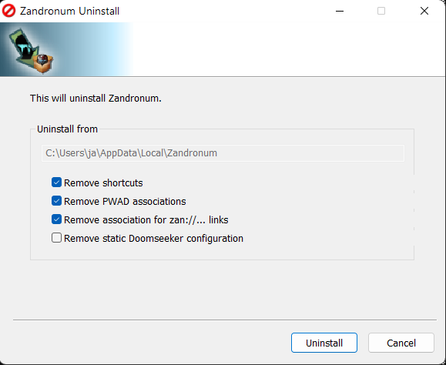
Task: Abort using the Cancel button
Action: (x=401, y=343)
